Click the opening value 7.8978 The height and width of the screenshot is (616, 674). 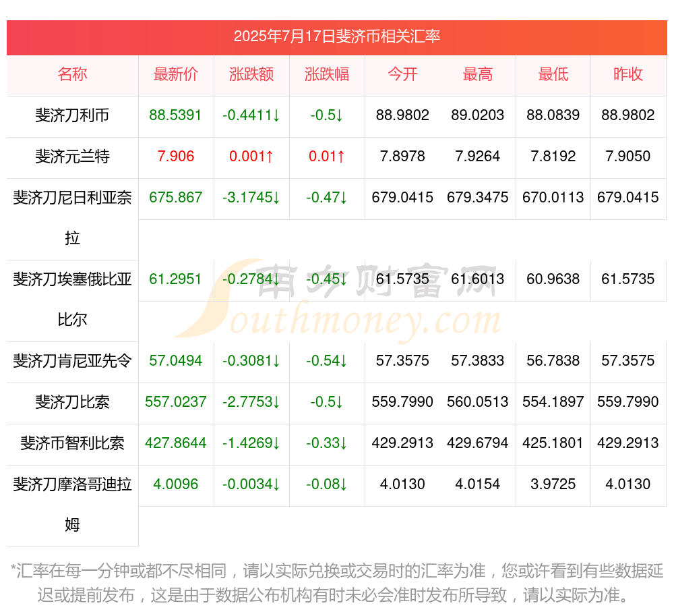pyautogui.click(x=402, y=156)
